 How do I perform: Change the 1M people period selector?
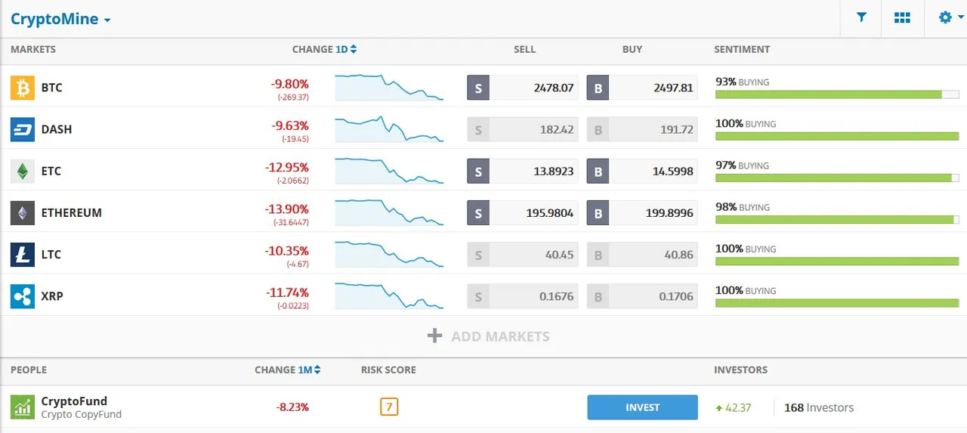[309, 370]
